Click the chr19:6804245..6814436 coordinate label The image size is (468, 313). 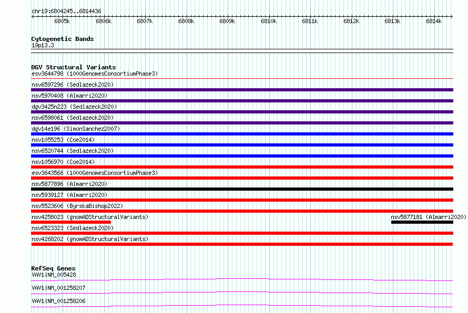pos(66,11)
